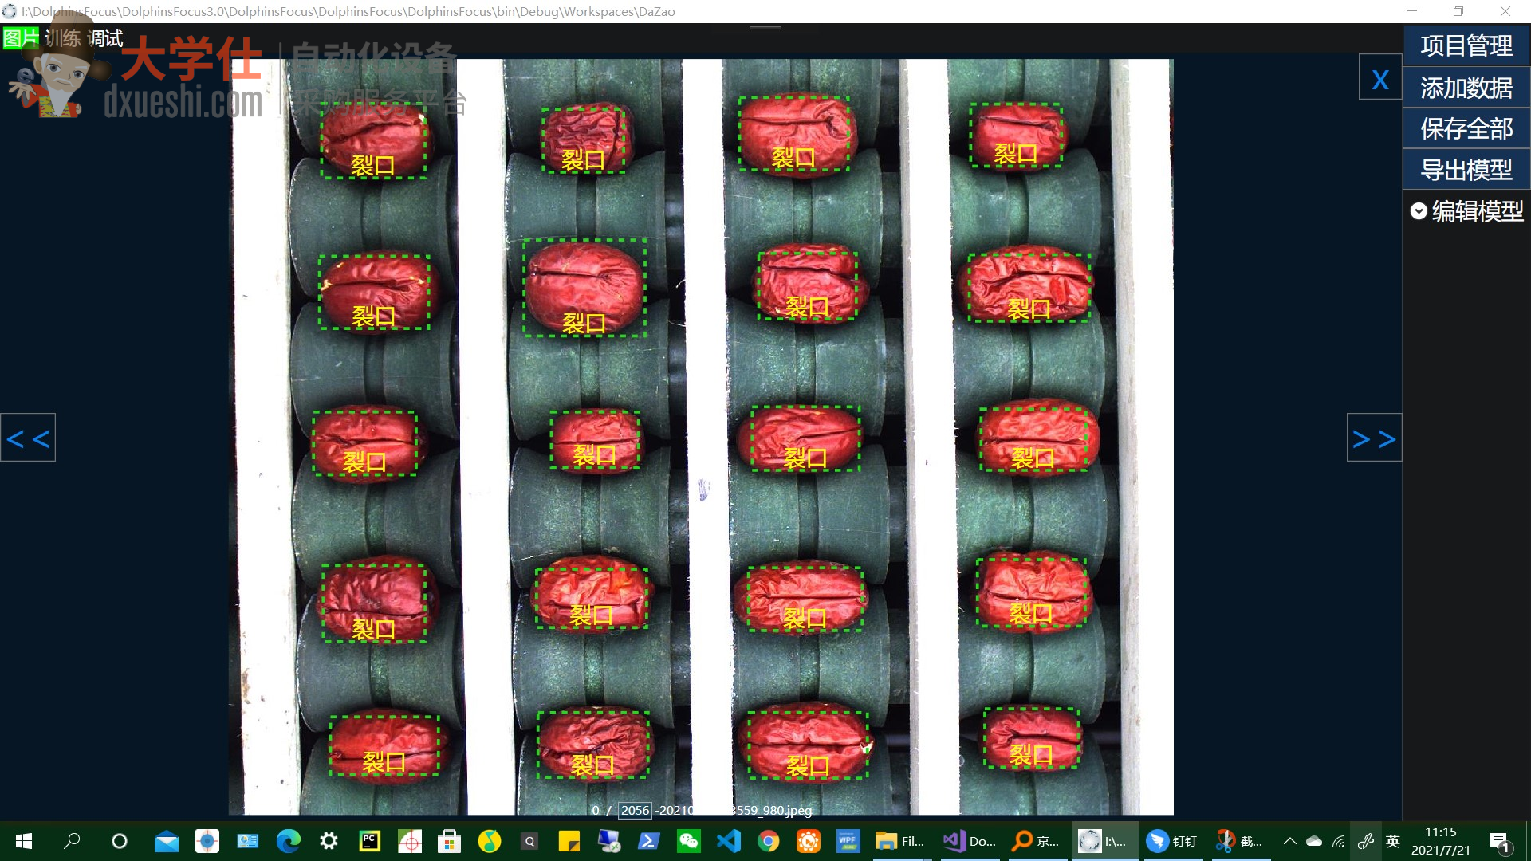Screen dimensions: 1531x861
Task: Open notification center icon
Action: (x=1500, y=841)
